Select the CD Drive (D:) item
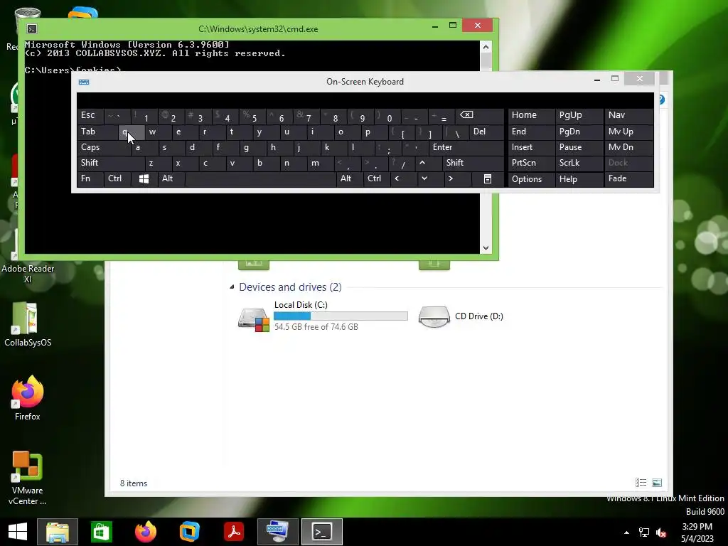The width and height of the screenshot is (728, 546). point(461,316)
